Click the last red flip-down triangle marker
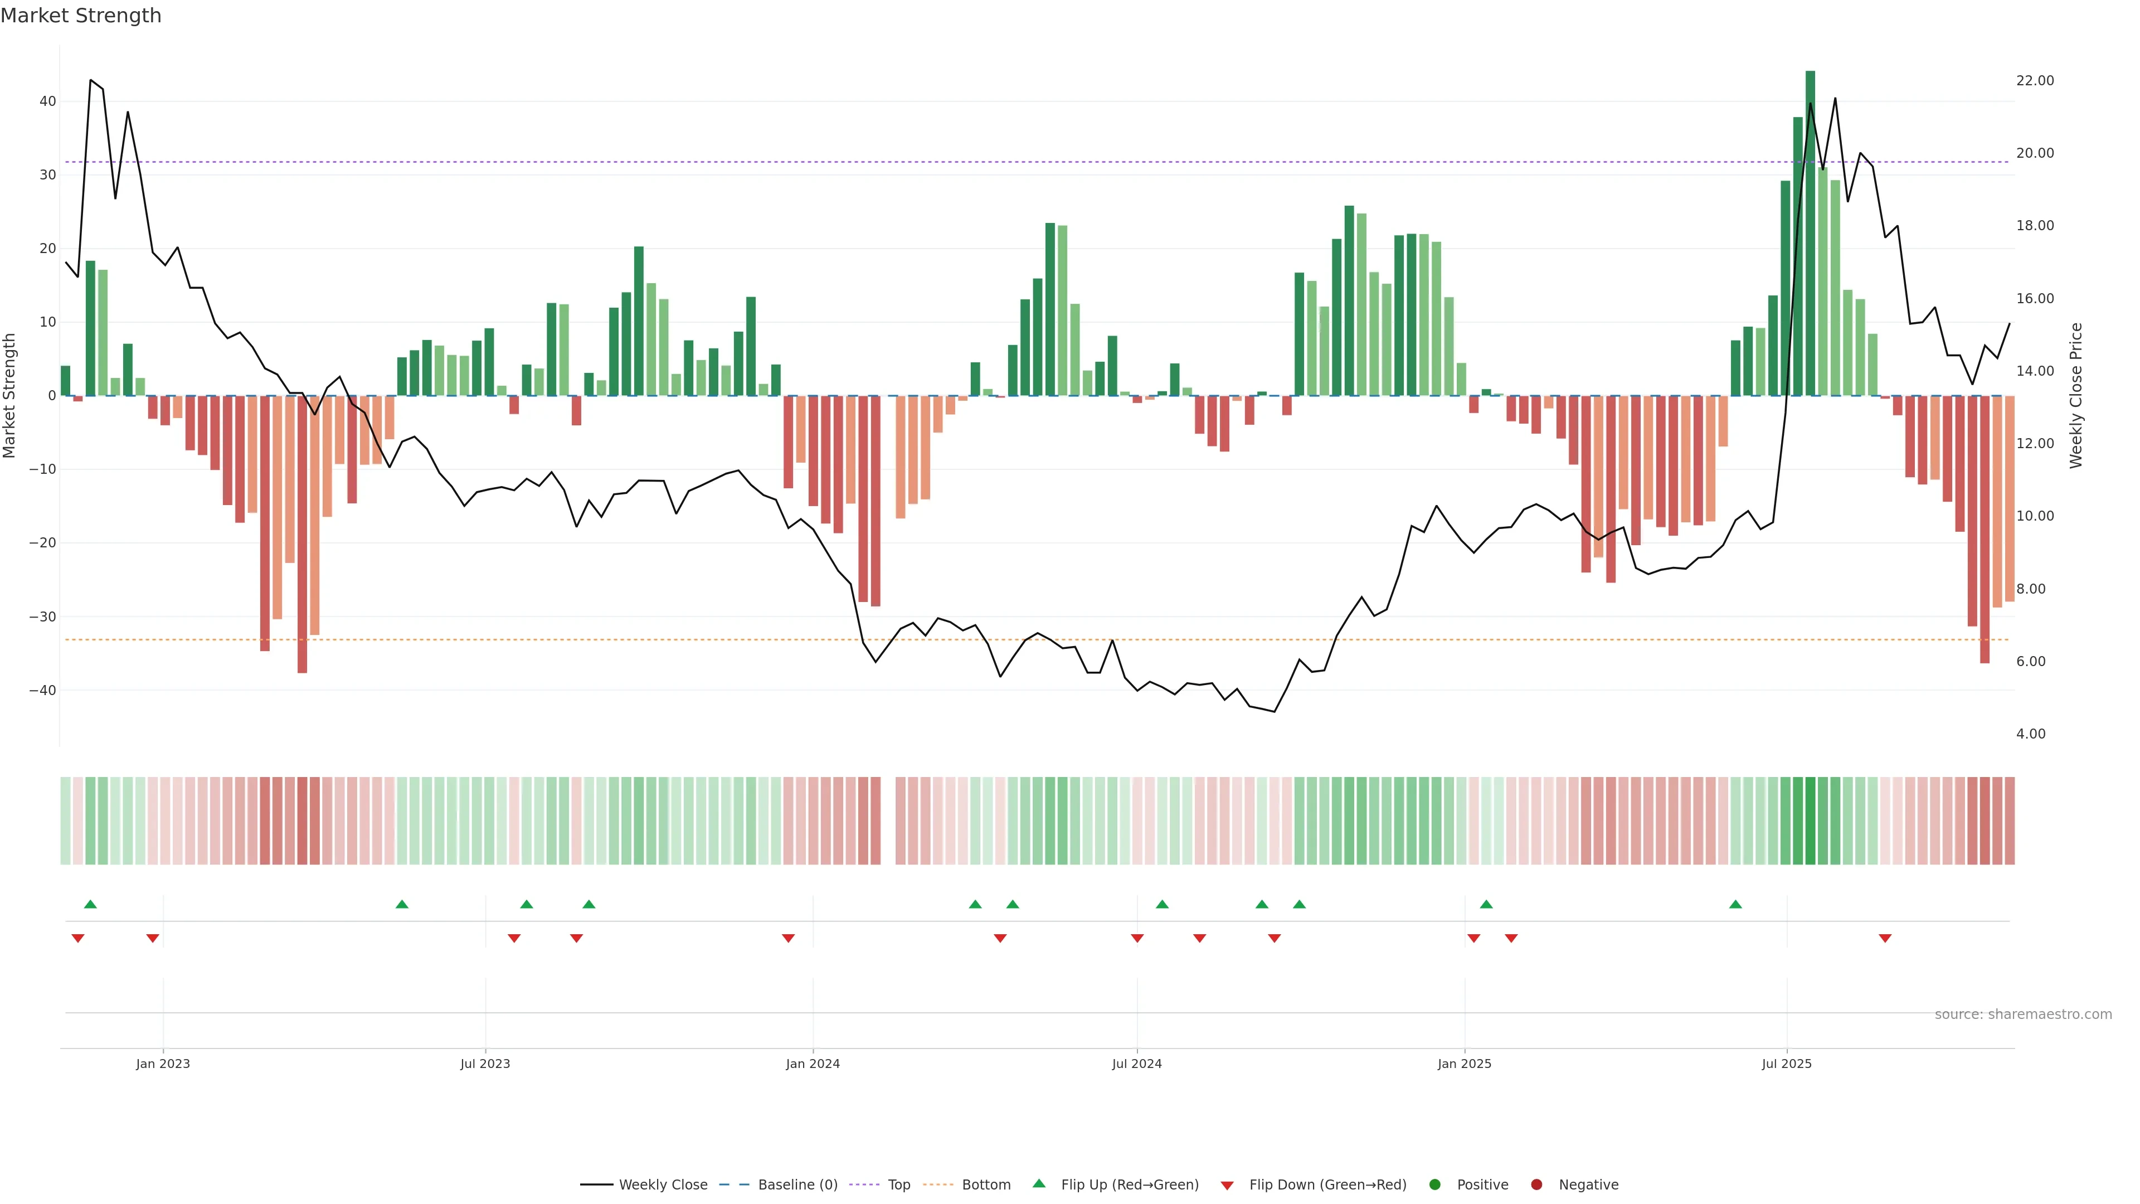 (x=1885, y=938)
